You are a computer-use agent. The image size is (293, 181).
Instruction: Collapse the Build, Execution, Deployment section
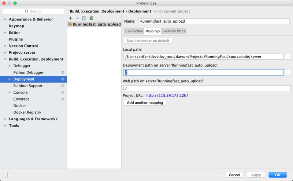point(5,59)
